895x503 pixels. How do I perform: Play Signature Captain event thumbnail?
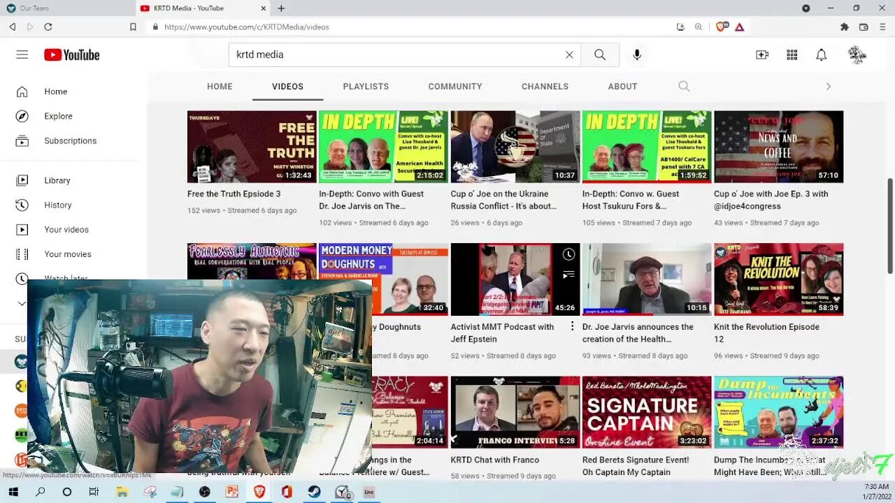[x=647, y=413]
